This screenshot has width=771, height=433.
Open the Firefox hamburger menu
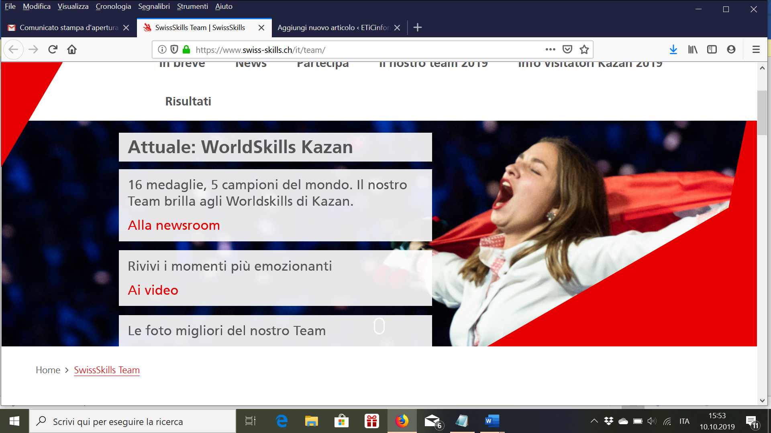click(x=756, y=50)
